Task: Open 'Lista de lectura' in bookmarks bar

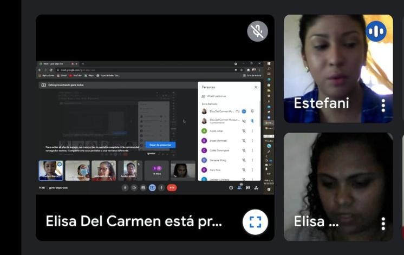Action: click(x=252, y=76)
